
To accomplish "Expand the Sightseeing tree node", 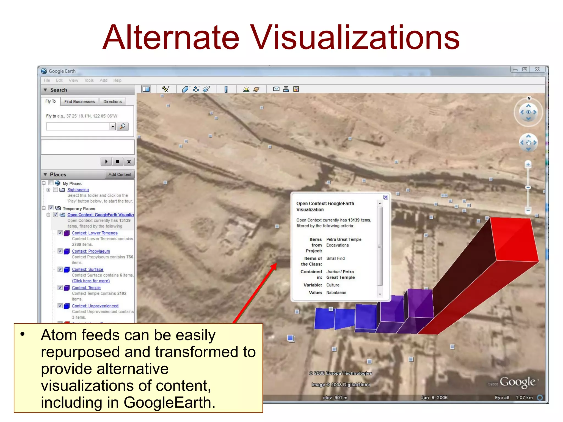I will (x=48, y=190).
